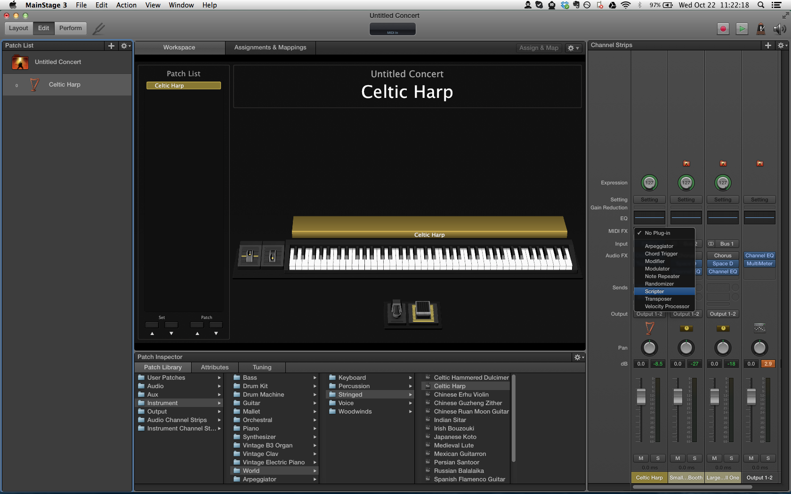Click the pitch bend wheel in the workspace
The height and width of the screenshot is (494, 791).
[250, 255]
